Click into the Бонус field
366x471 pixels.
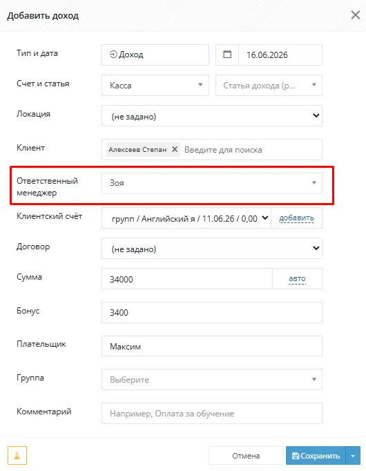[x=212, y=312]
